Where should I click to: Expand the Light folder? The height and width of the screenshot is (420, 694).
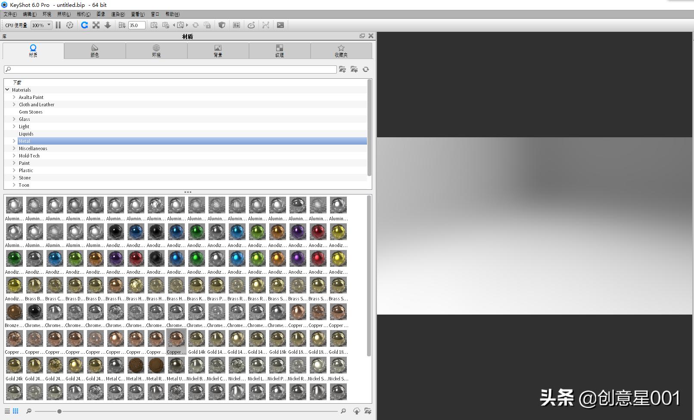pyautogui.click(x=14, y=127)
